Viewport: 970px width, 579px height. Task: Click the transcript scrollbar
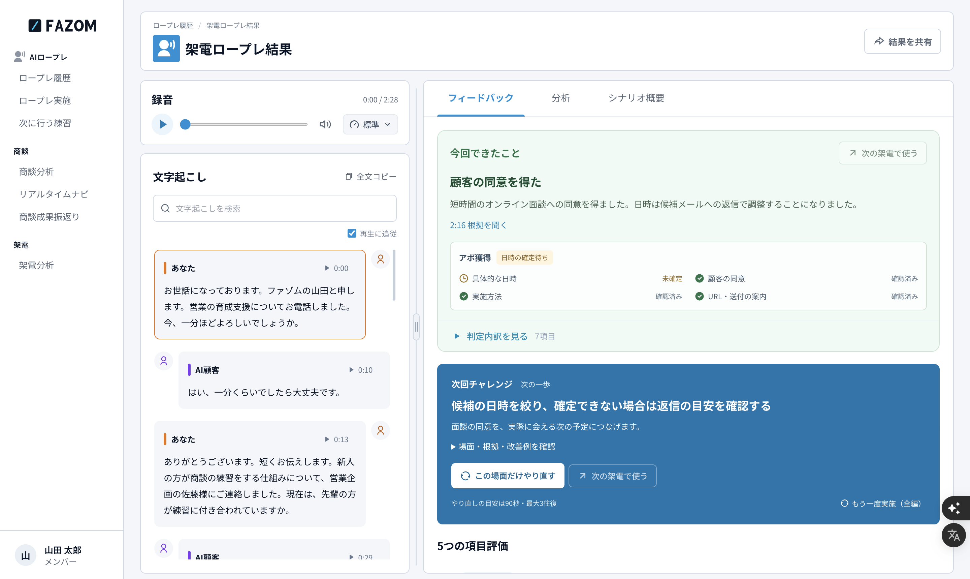point(394,275)
